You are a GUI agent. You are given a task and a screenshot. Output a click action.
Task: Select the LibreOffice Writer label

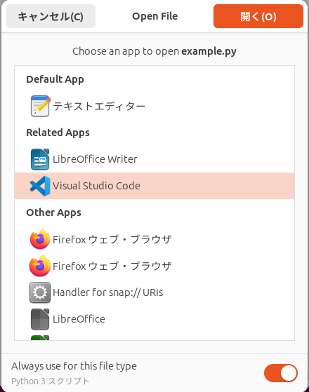pos(95,159)
